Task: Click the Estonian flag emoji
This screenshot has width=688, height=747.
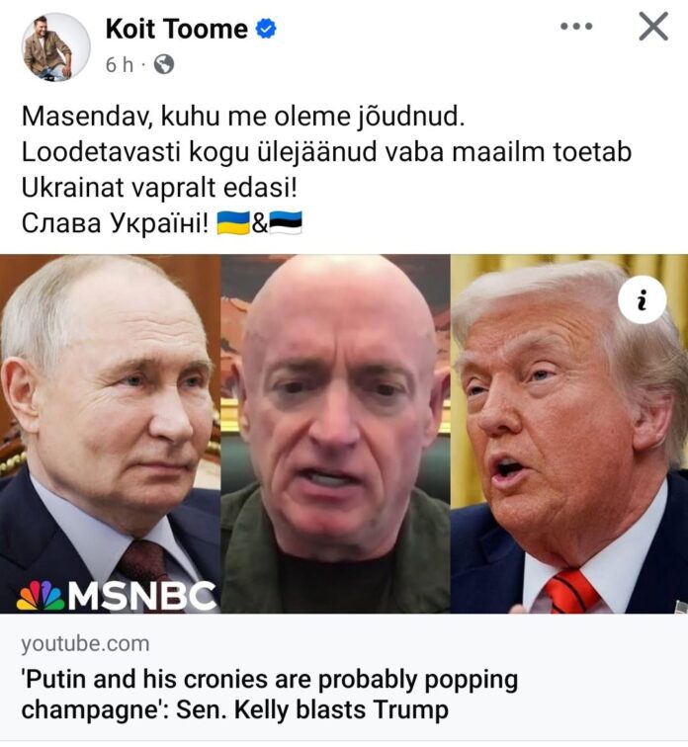Action: (286, 223)
